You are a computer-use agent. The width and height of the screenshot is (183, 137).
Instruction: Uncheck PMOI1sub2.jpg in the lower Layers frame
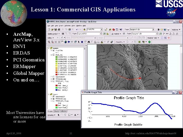pyautogui.click(x=54, y=99)
